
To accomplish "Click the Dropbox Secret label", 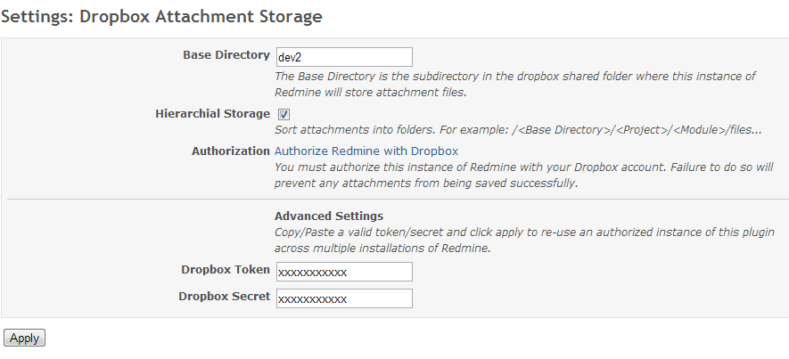I will [224, 296].
